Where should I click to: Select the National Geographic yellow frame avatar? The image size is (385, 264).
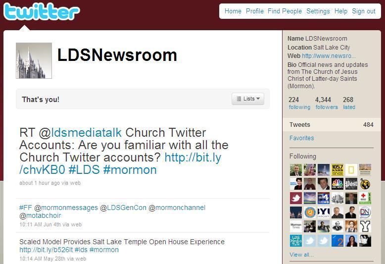(x=351, y=170)
